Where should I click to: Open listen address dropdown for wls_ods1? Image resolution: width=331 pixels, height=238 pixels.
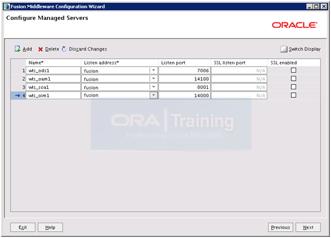click(154, 71)
